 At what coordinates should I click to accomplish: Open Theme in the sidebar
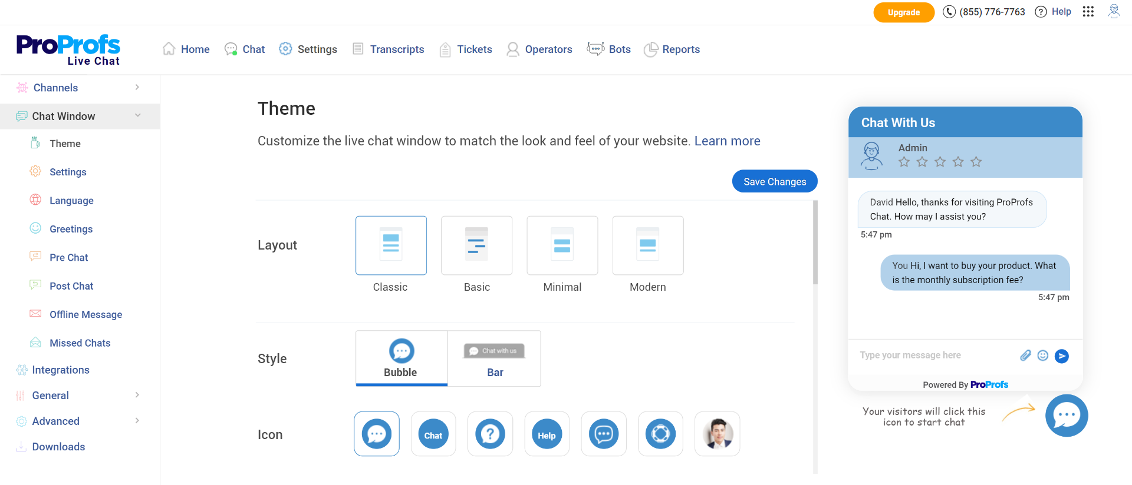[65, 144]
